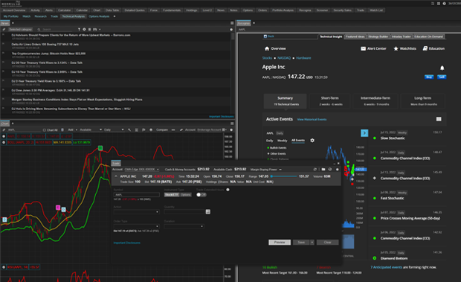This screenshot has width=461, height=282.
Task: Open View Historical Events link
Action: click(312, 119)
